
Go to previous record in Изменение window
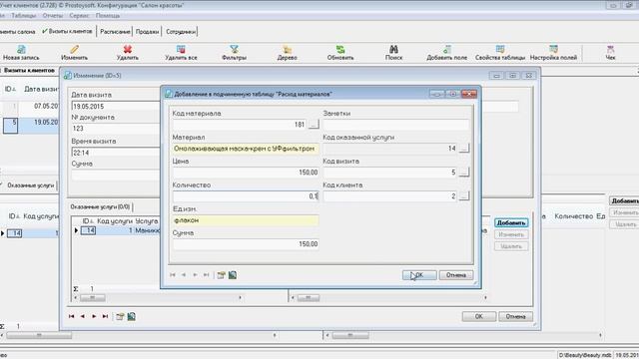coord(83,316)
